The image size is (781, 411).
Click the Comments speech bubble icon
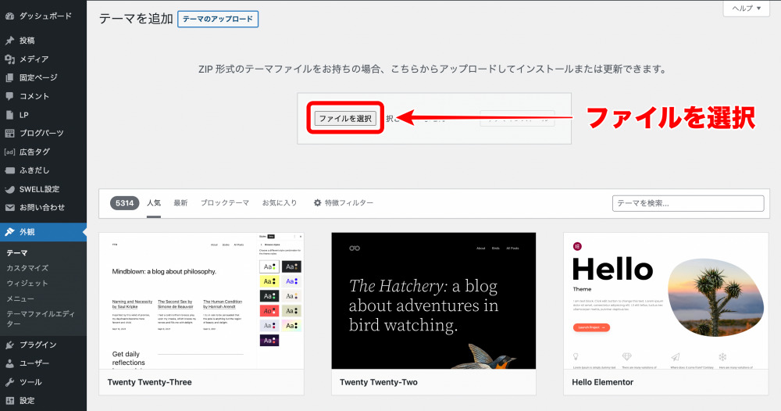tap(9, 96)
